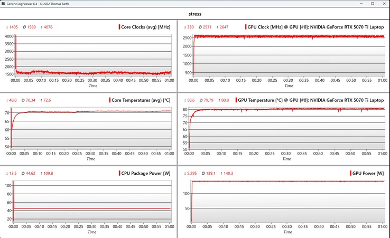Click the Core Clocks red color swatch
Image resolution: width=390 pixels, height=238 pixels.
pyautogui.click(x=119, y=27)
